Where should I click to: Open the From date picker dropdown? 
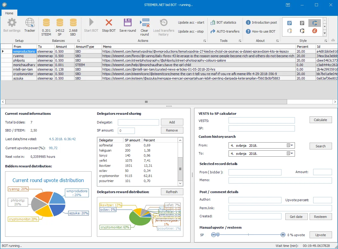(x=290, y=145)
